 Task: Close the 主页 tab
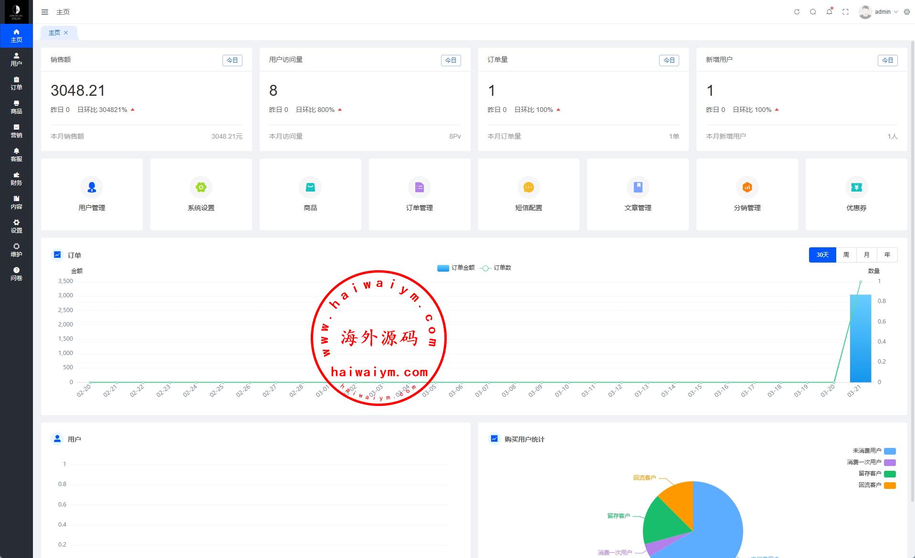[x=66, y=32]
